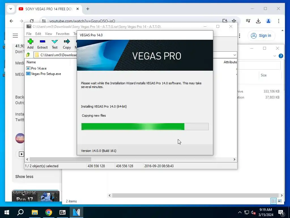Switch Explorer to large icons view

(x=280, y=201)
